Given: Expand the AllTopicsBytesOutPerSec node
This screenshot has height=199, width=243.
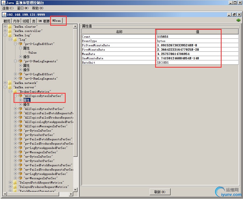Looking at the screenshot, I should pyautogui.click(x=15, y=109).
